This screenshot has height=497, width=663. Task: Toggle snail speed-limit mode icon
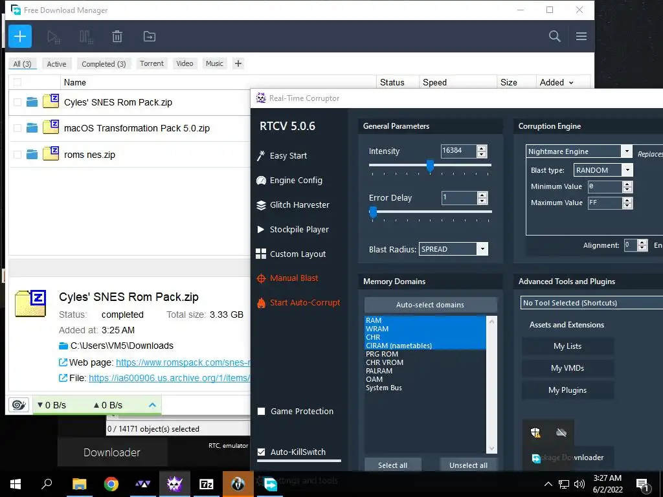click(x=19, y=405)
